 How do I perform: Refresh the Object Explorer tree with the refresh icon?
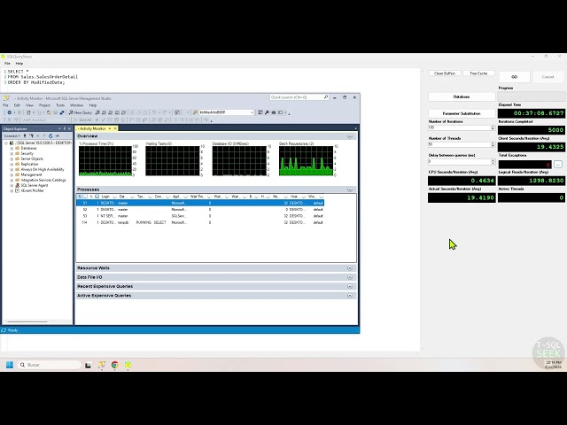(x=50, y=135)
